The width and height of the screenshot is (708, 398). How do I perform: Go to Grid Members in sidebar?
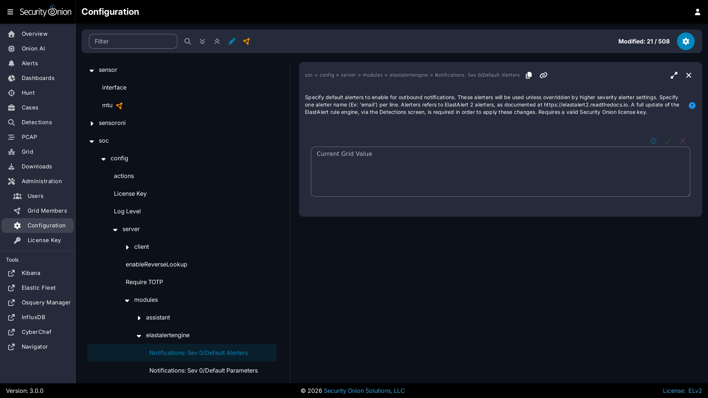pos(47,211)
